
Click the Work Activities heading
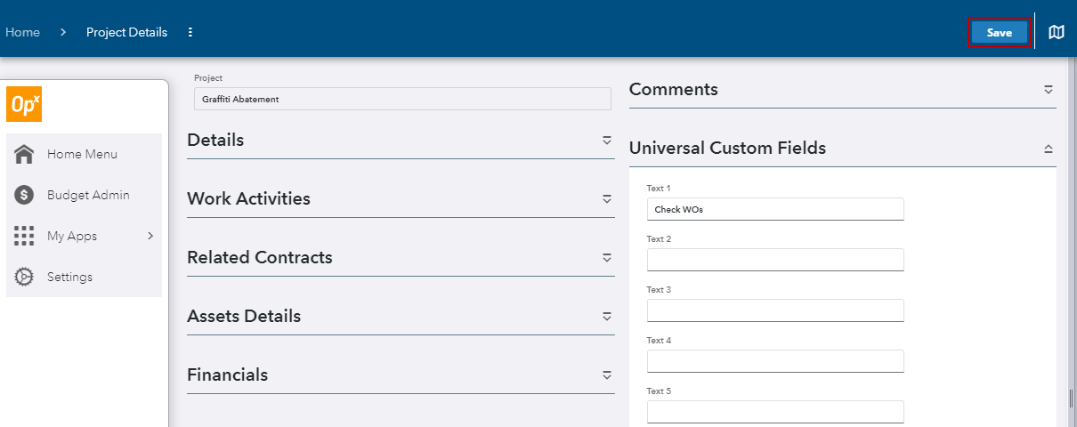[x=248, y=198]
